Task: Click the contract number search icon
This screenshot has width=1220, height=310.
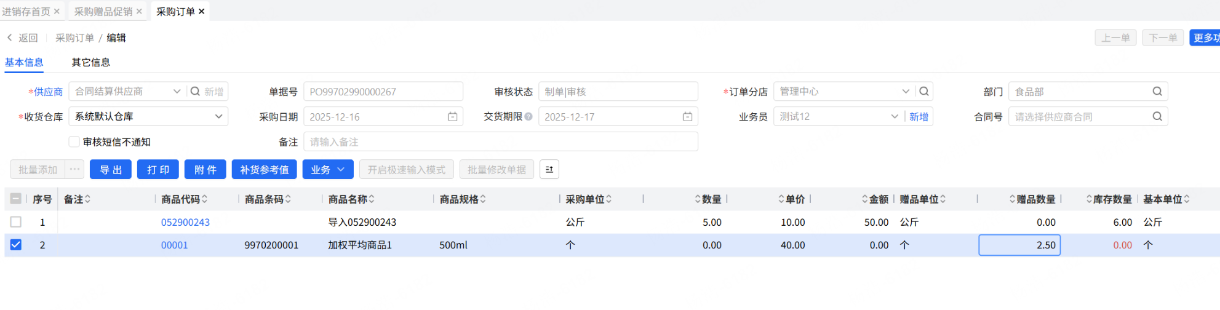Action: coord(1157,117)
